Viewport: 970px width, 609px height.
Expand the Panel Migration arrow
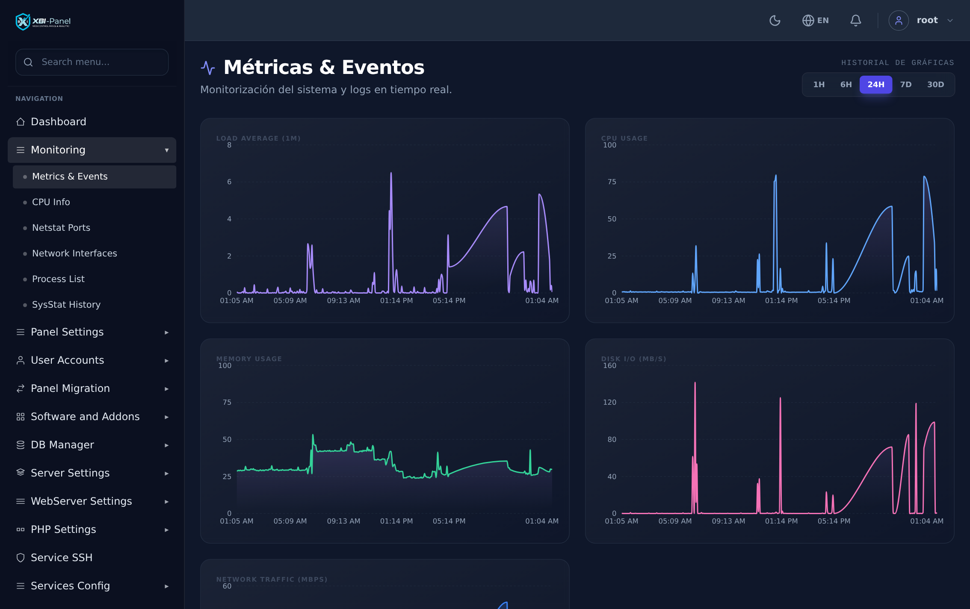(166, 389)
